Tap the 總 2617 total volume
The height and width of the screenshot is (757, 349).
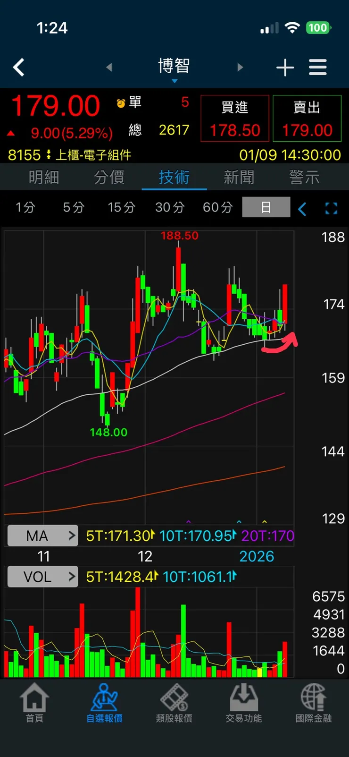point(159,130)
